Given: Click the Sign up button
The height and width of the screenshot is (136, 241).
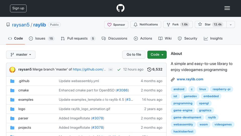Looking at the screenshot, I should pyautogui.click(x=18, y=8).
